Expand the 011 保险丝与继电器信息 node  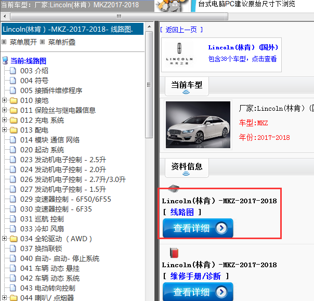(x=4, y=110)
